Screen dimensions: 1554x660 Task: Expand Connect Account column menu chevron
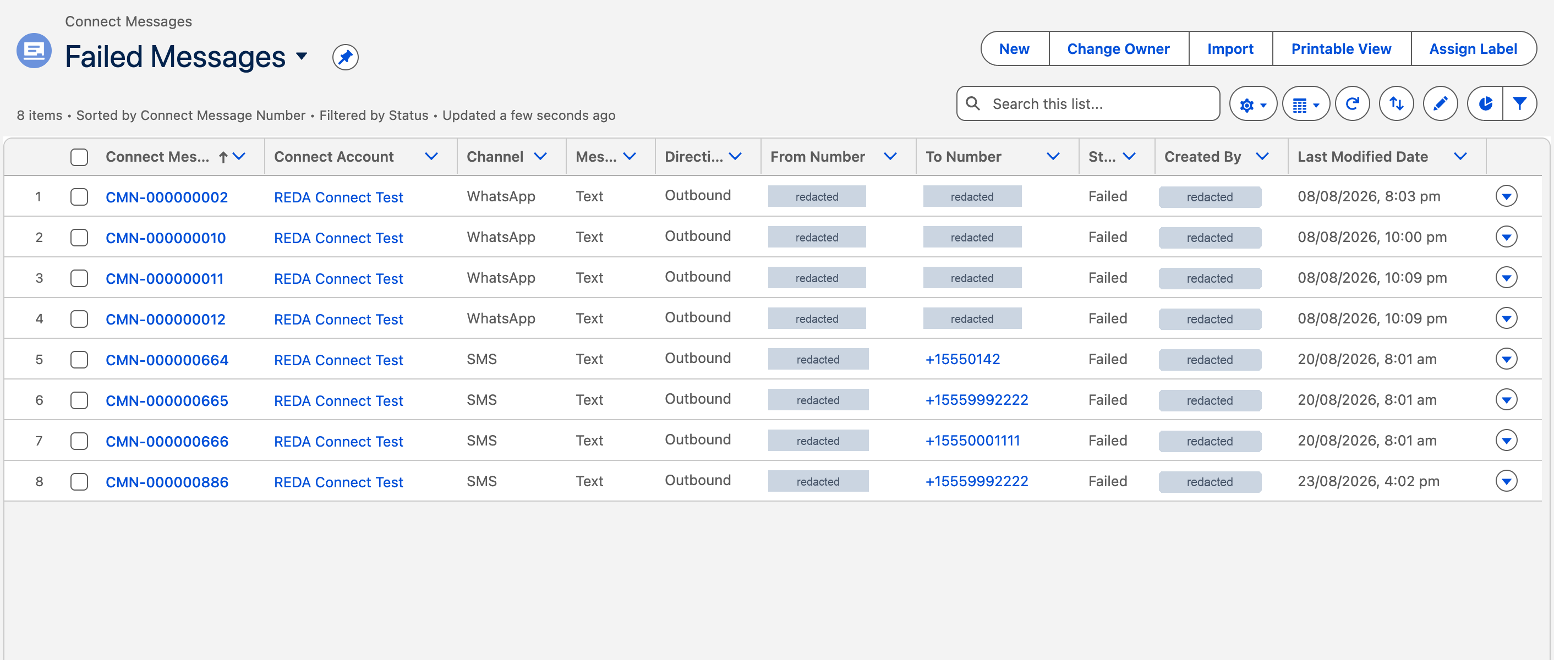431,157
